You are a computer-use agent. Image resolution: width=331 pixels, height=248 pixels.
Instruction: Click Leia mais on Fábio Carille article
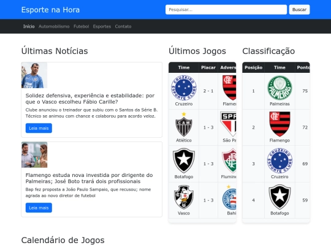click(39, 128)
